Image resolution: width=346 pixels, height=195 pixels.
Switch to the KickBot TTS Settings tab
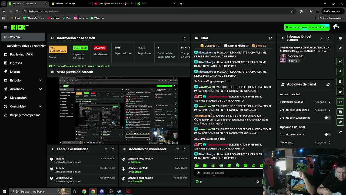70,4
